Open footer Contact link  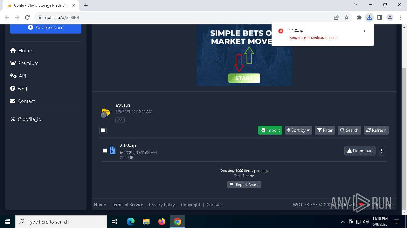pos(214,205)
